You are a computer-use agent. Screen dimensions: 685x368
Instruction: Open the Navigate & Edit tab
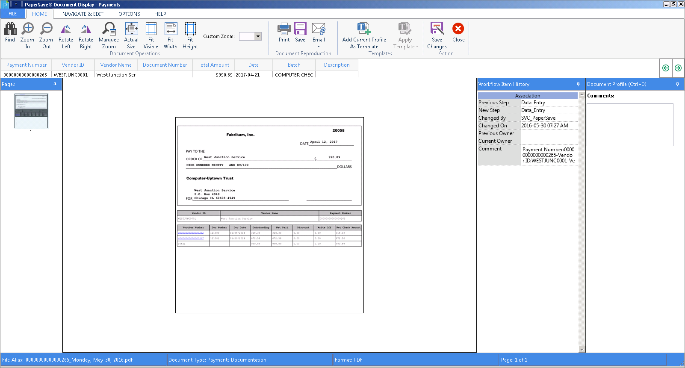tap(83, 14)
